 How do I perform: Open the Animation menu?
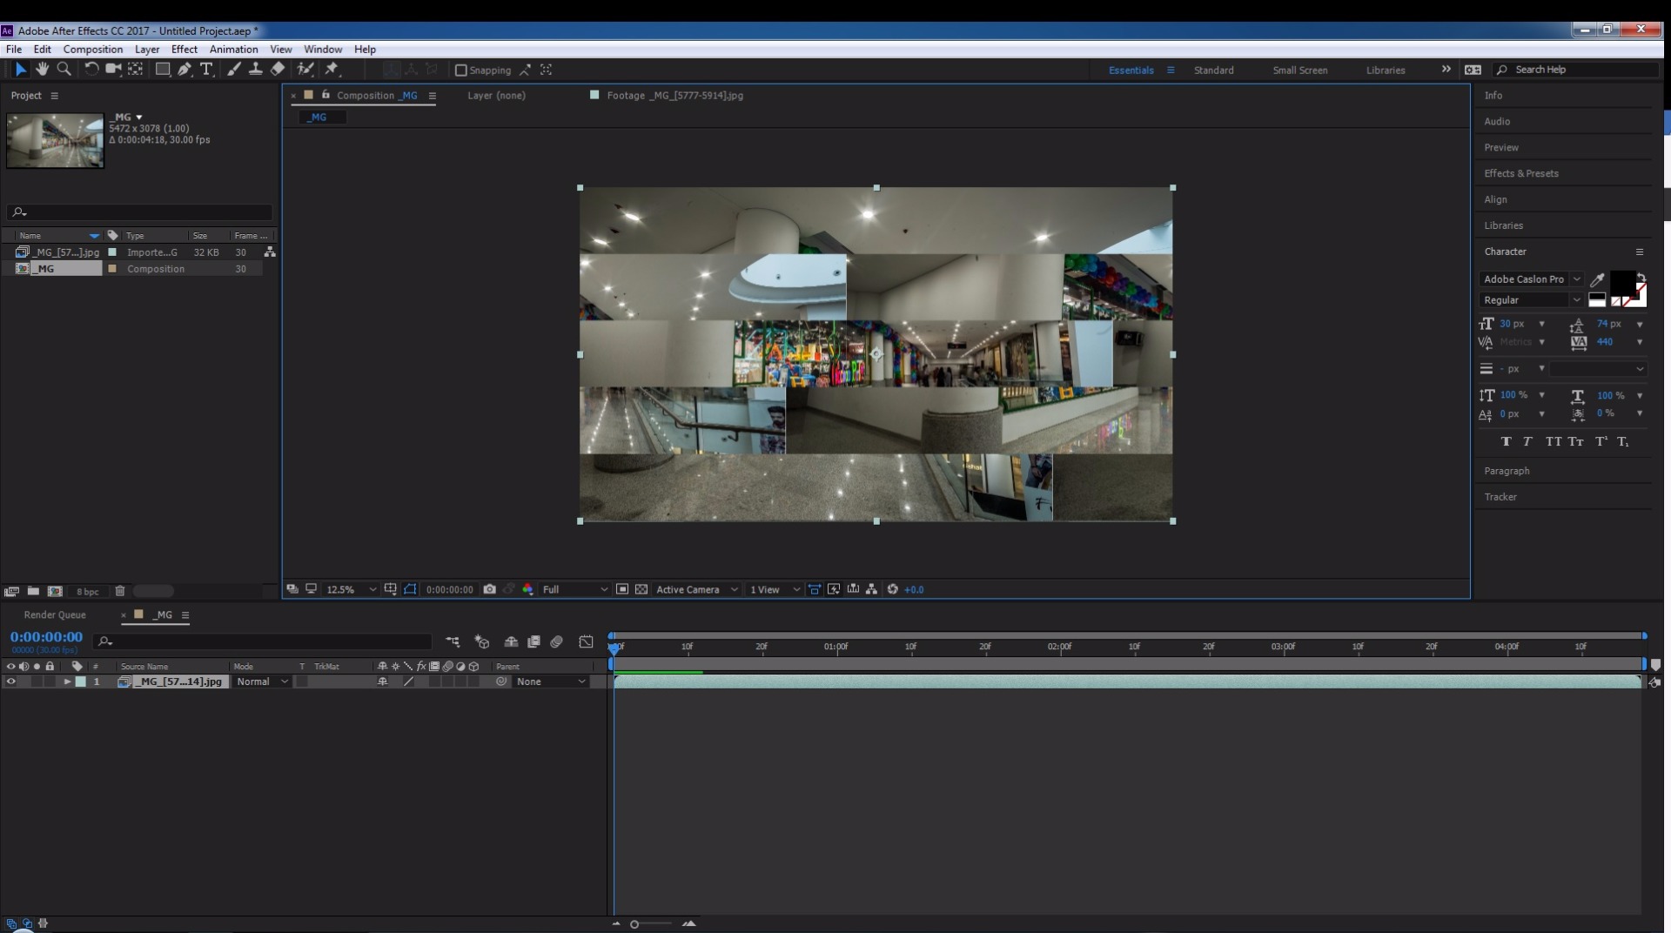coord(232,50)
